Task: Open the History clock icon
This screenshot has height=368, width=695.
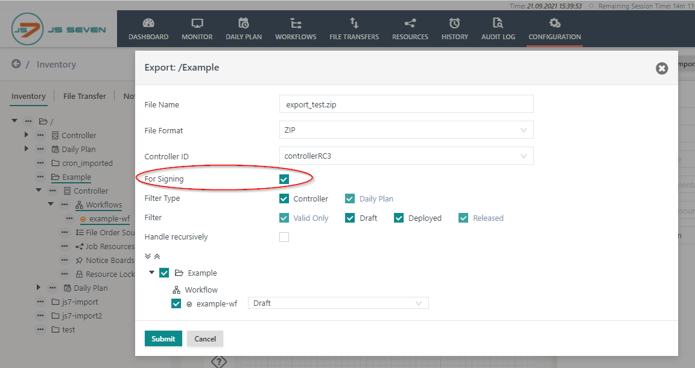Action: click(x=454, y=23)
